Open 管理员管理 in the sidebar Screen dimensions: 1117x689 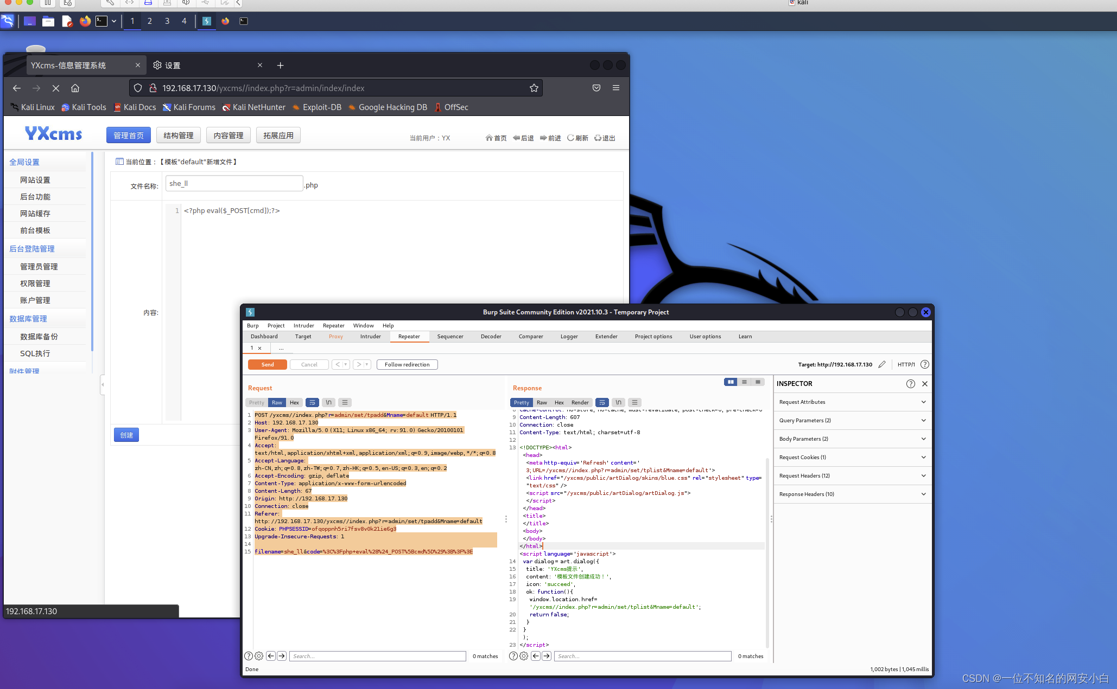pyautogui.click(x=39, y=267)
